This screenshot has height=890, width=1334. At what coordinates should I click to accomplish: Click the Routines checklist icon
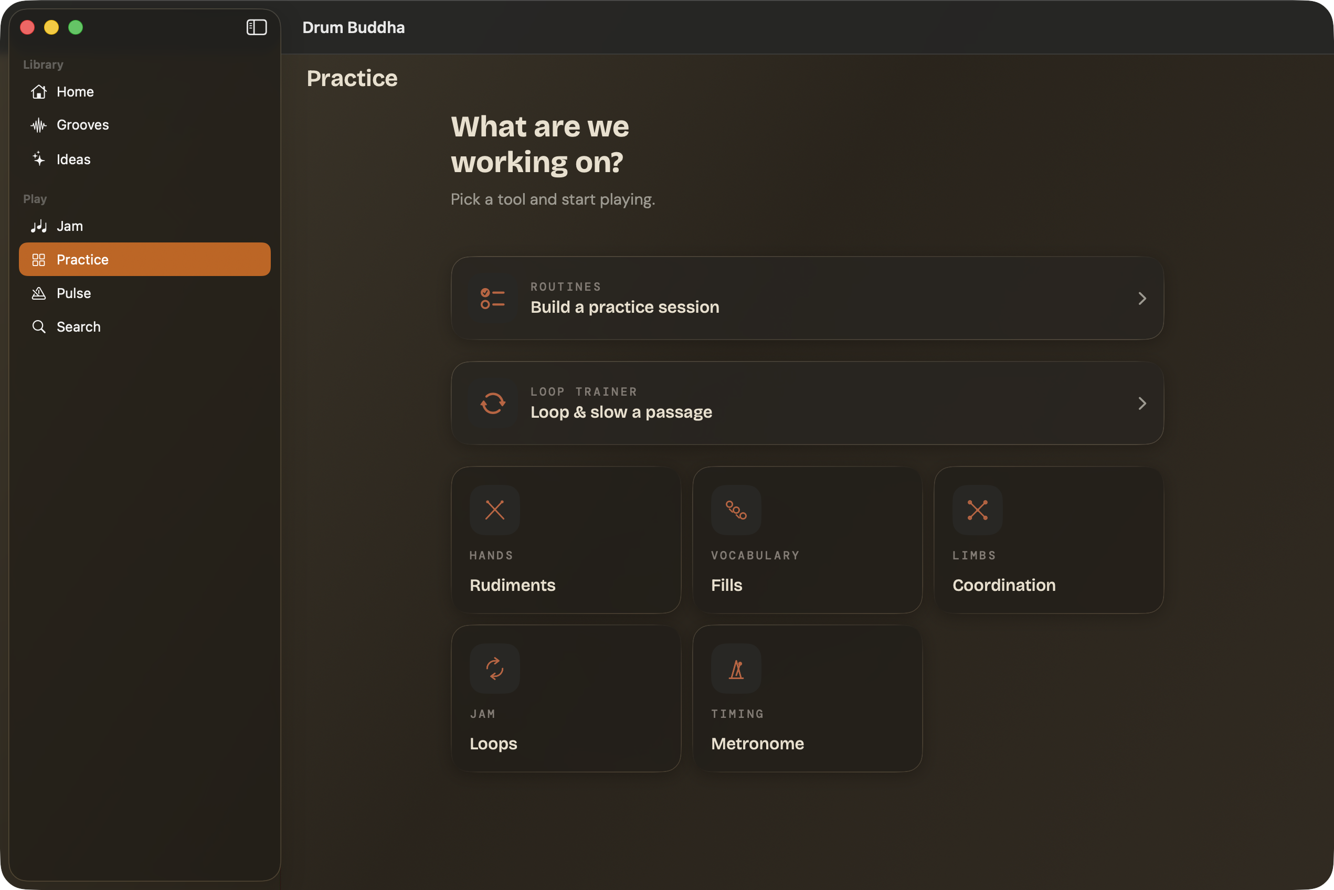tap(492, 298)
